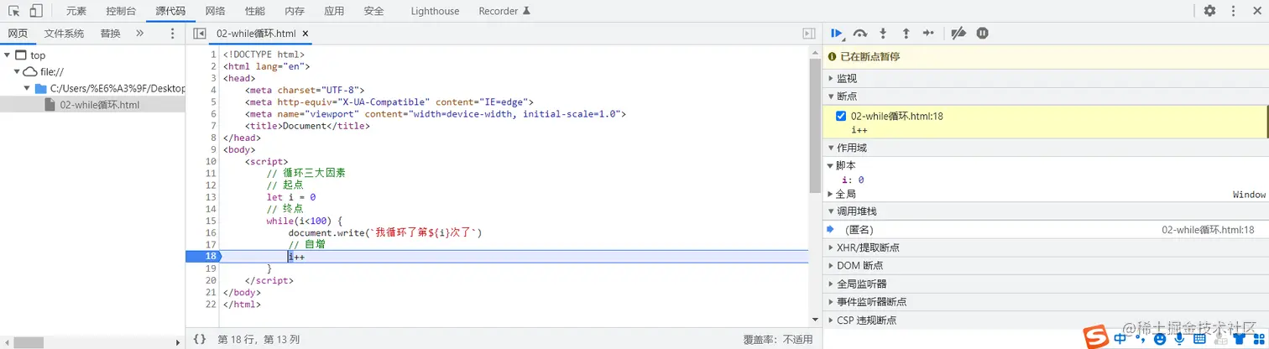Viewport: 1269px width, 349px height.
Task: Toggle the device toolbar icon
Action: (x=36, y=11)
